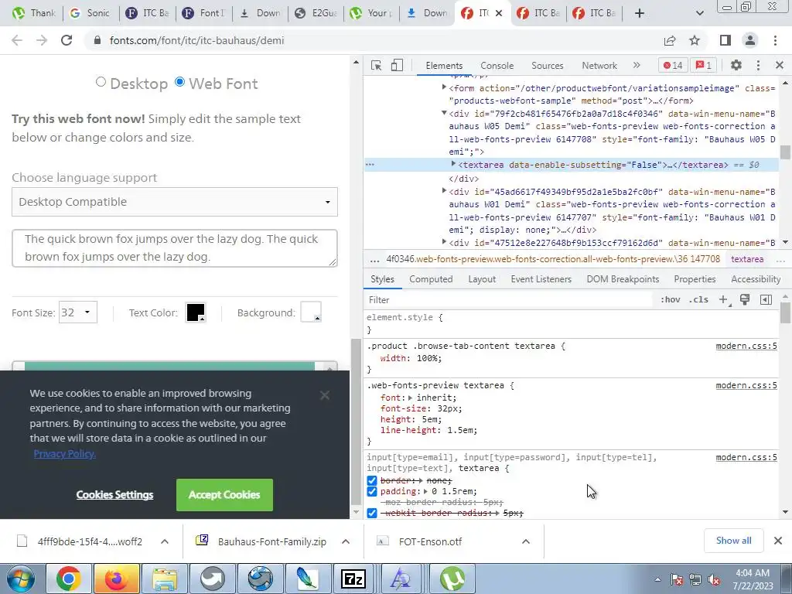Open Firefox from the taskbar
Screen dimensions: 792x594
(116, 579)
